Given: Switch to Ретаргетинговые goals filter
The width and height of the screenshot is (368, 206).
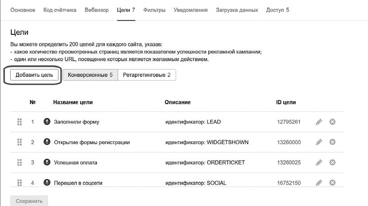Looking at the screenshot, I should click(147, 75).
